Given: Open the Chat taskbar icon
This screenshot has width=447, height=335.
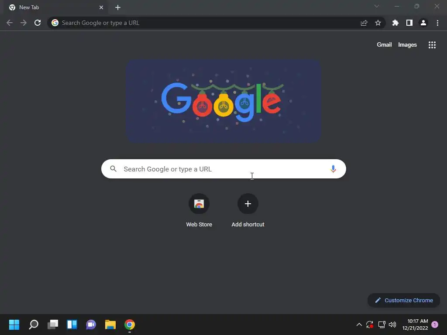Looking at the screenshot, I should click(x=91, y=325).
